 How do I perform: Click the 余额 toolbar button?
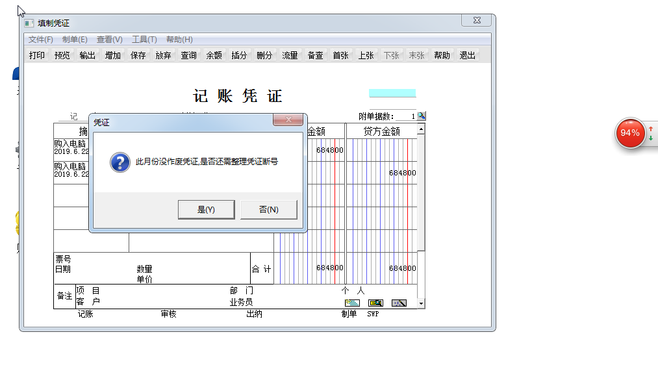[214, 55]
